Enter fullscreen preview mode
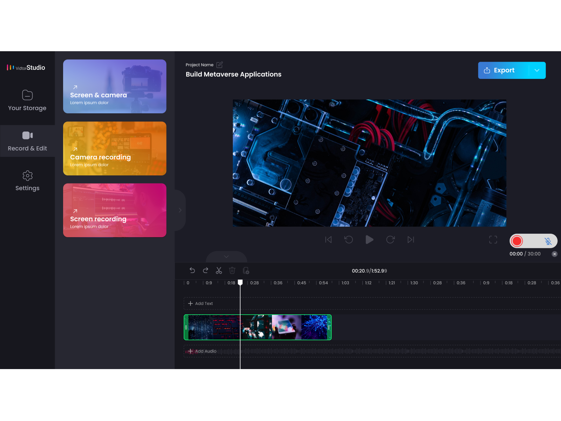This screenshot has width=561, height=421. (493, 240)
